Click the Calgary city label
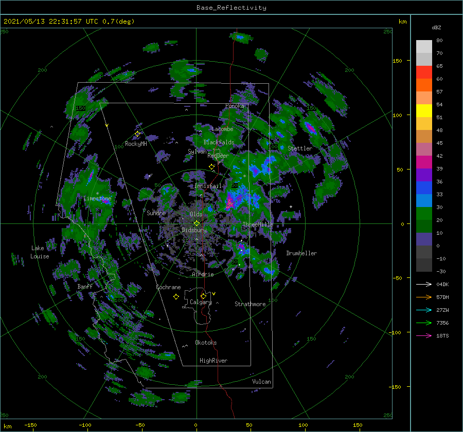This screenshot has height=432, width=463. 201,302
